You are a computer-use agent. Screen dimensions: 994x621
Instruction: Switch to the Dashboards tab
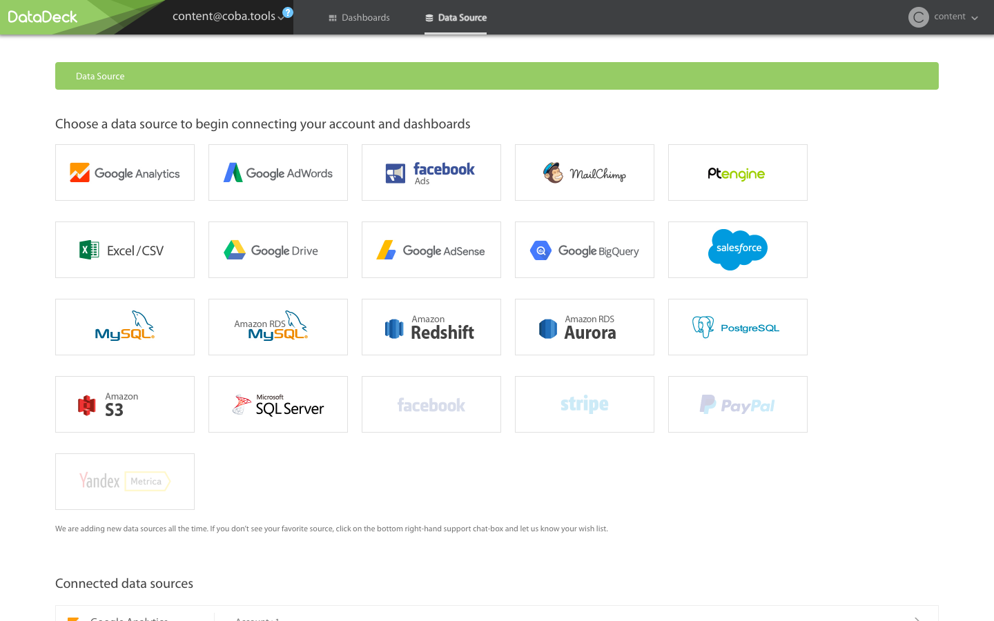tap(359, 18)
